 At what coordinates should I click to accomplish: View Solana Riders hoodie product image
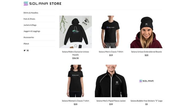click(x=76, y=32)
